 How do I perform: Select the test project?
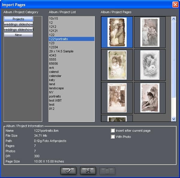coord(71,105)
